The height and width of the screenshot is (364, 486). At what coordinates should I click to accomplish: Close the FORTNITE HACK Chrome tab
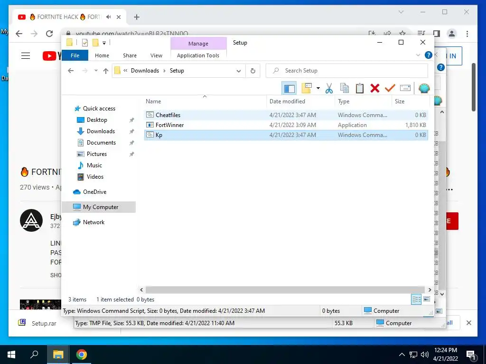pyautogui.click(x=119, y=17)
